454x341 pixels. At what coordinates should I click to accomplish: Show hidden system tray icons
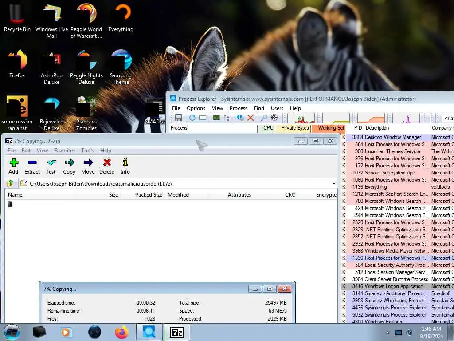[387, 333]
